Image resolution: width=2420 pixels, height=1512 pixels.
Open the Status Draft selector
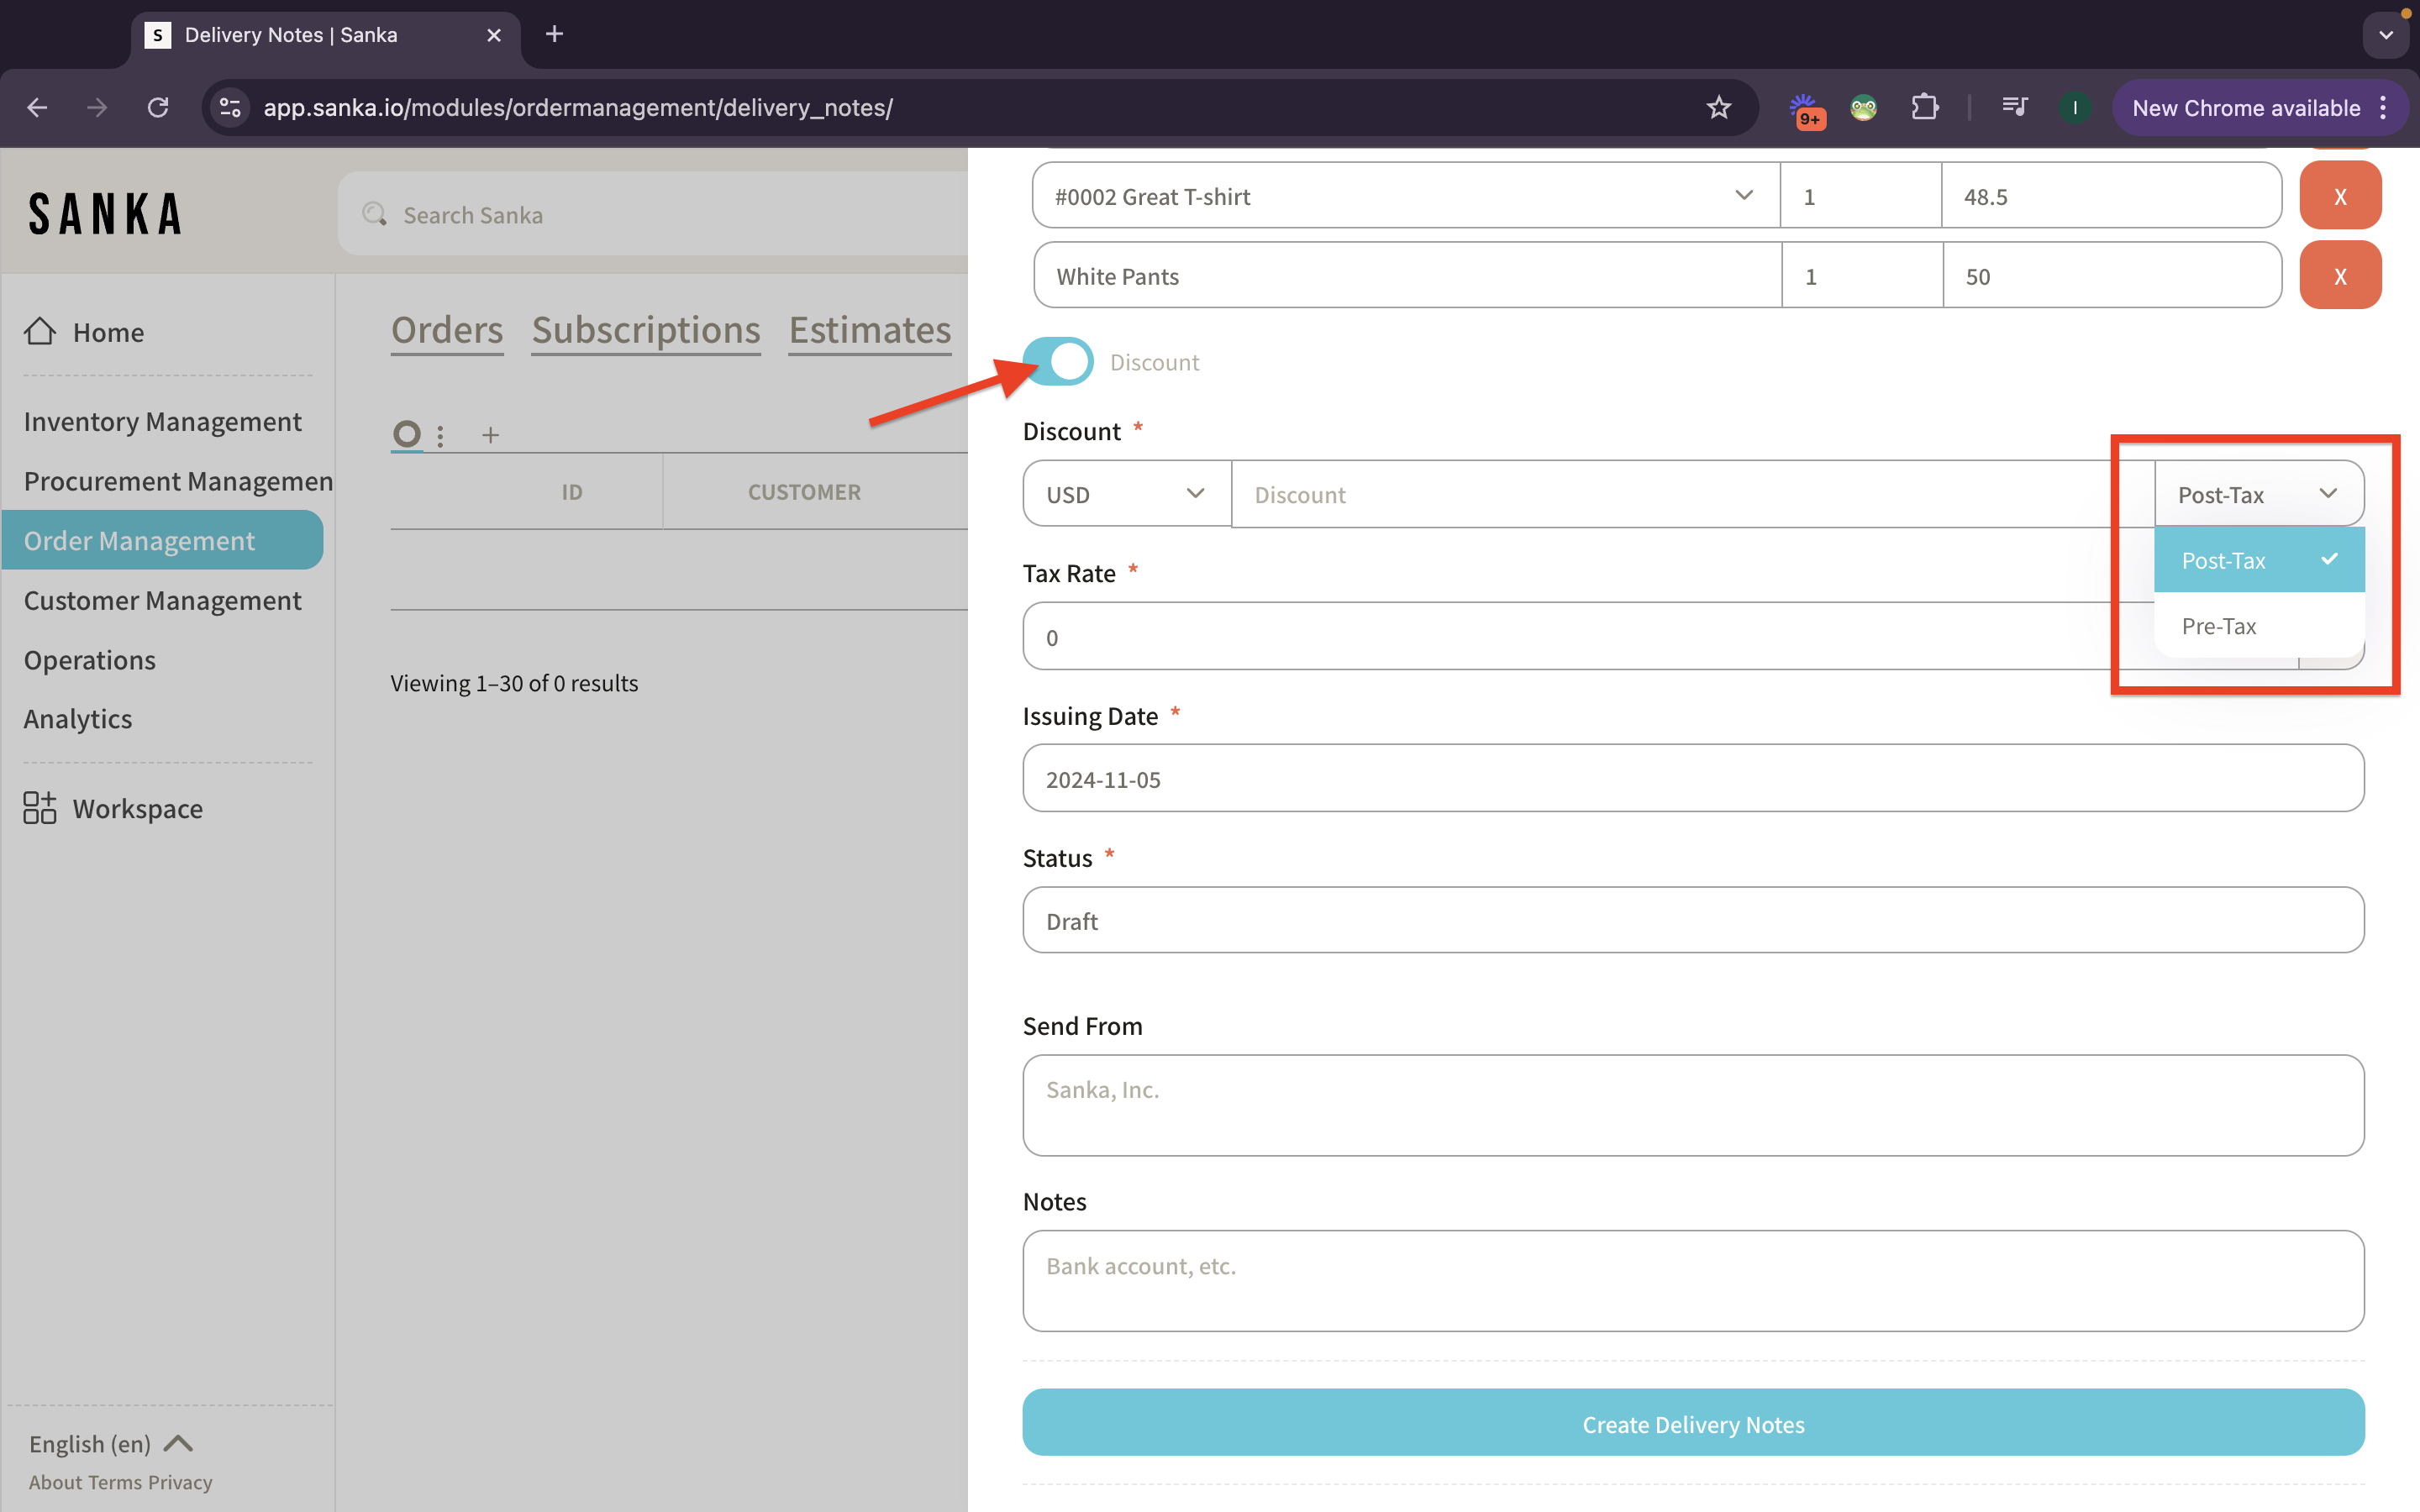tap(1693, 921)
